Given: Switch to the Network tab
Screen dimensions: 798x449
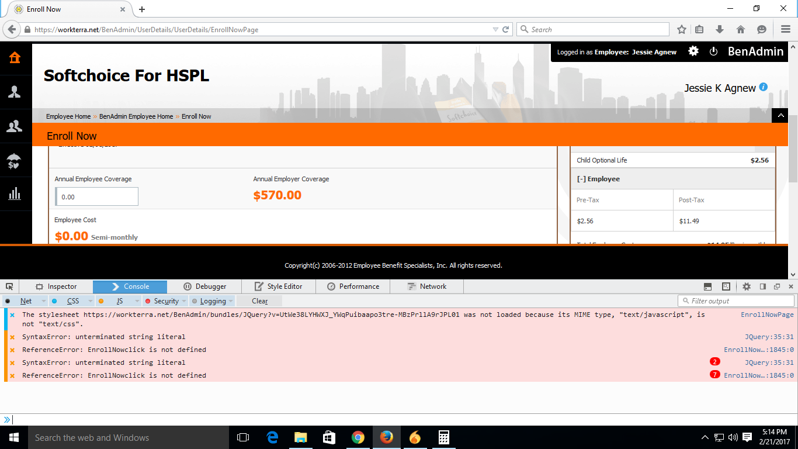Looking at the screenshot, I should tap(426, 286).
